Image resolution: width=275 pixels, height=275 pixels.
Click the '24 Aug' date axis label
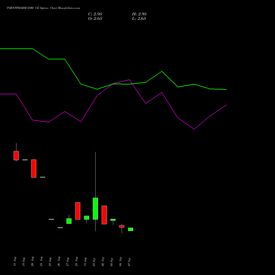tap(41, 262)
